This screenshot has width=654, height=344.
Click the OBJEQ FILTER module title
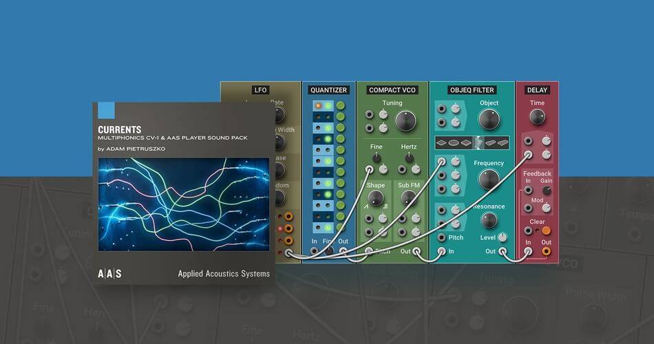472,90
